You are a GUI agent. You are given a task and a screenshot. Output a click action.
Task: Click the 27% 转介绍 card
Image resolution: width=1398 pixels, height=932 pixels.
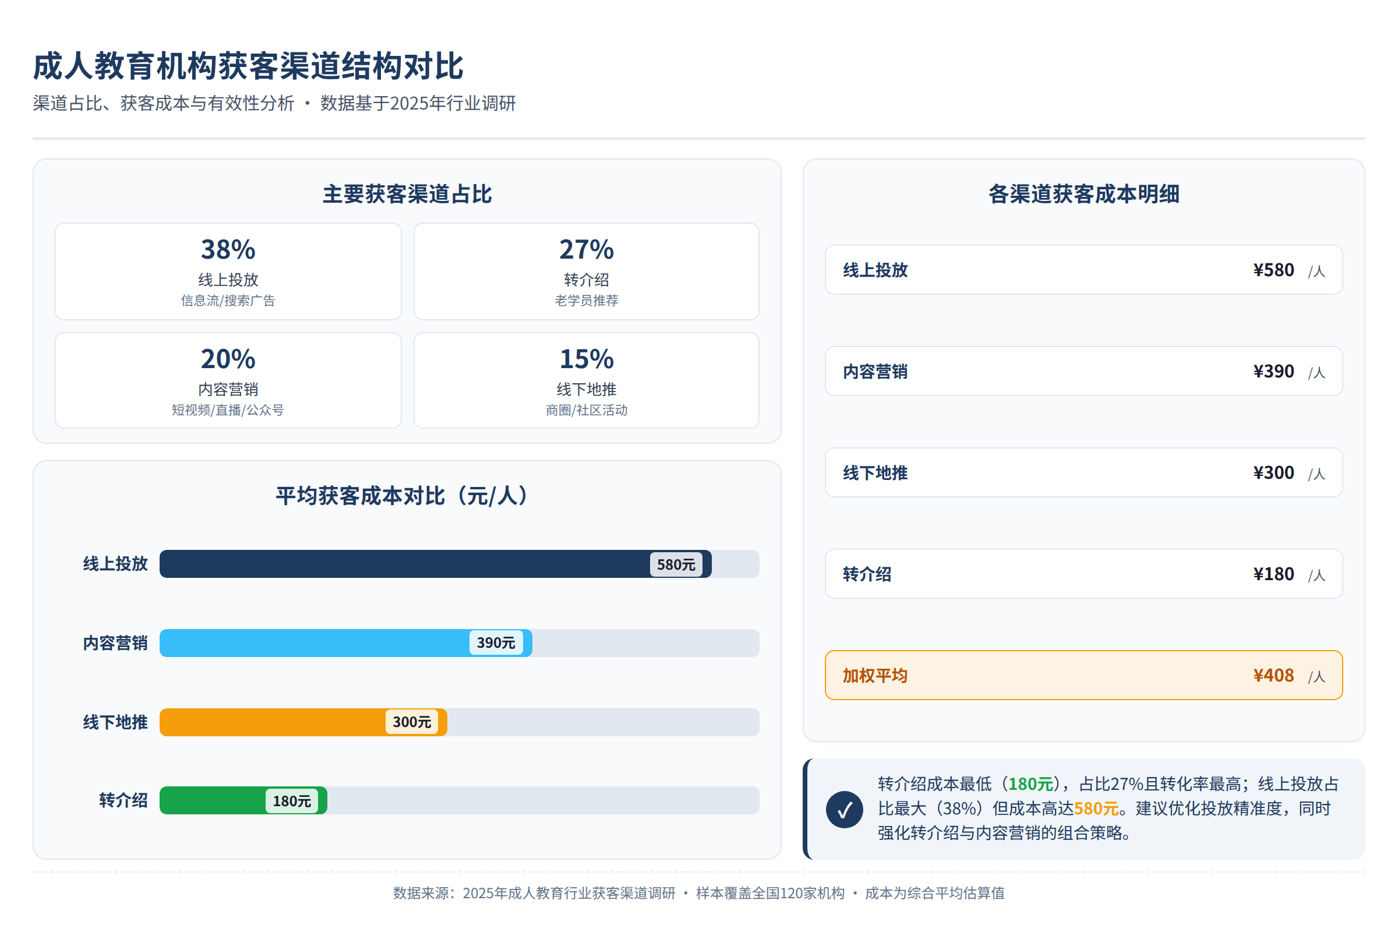pos(586,271)
